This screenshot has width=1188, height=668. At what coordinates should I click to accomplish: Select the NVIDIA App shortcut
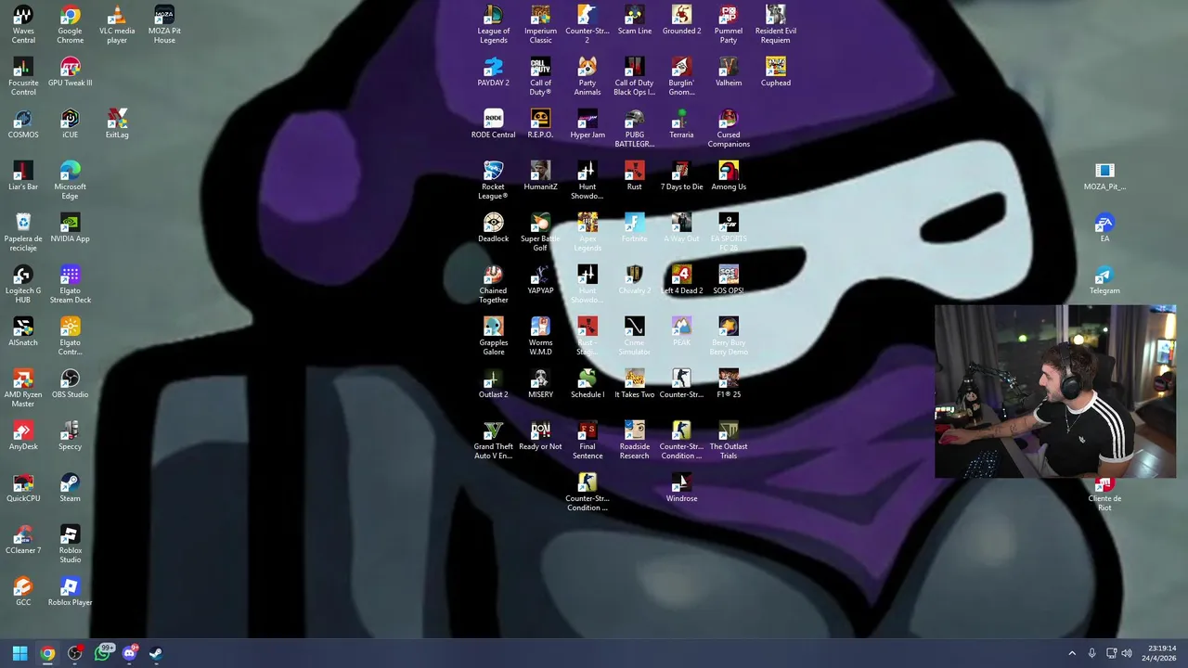[71, 228]
